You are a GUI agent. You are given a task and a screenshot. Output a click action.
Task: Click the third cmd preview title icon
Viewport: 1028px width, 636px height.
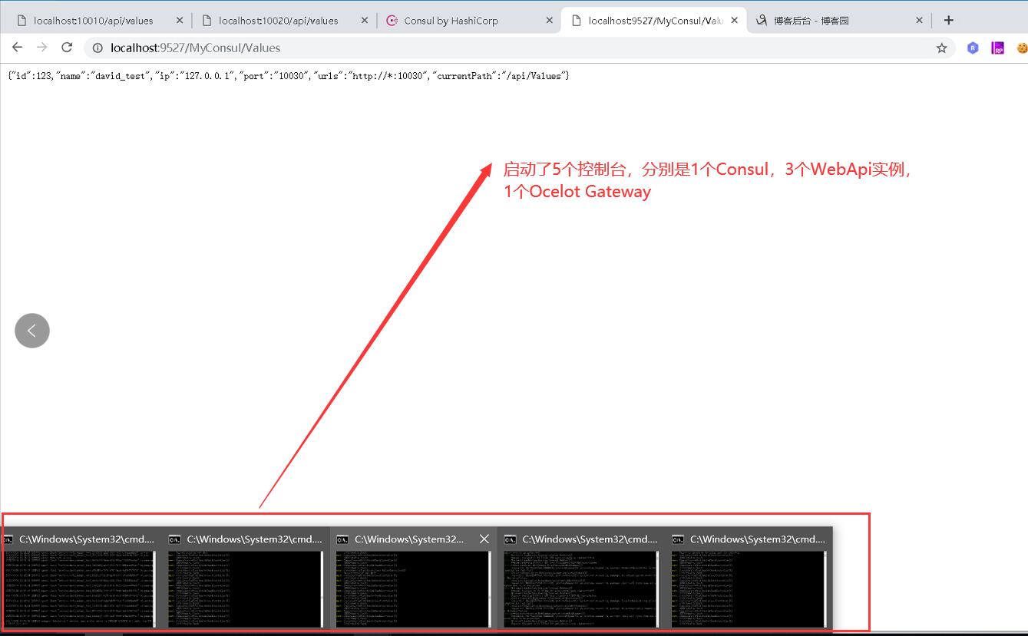[342, 539]
